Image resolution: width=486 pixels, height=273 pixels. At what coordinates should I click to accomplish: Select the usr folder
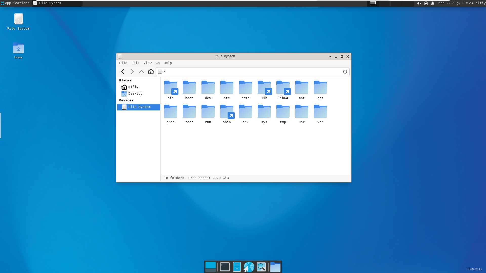(x=302, y=114)
